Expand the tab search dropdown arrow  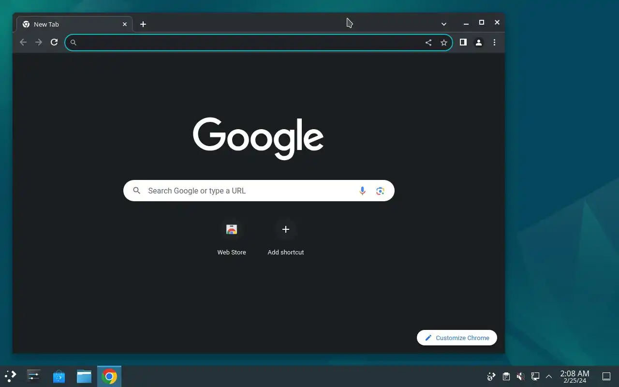(444, 24)
